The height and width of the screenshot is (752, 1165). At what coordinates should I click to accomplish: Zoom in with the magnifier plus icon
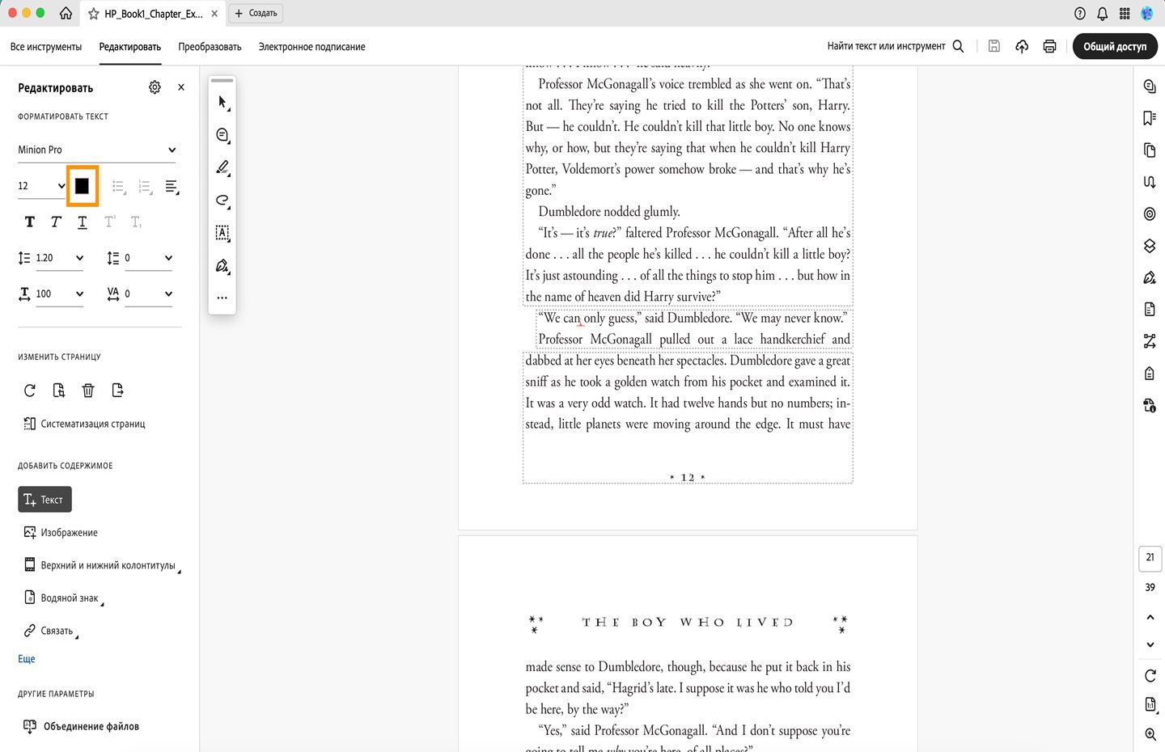pyautogui.click(x=1150, y=733)
